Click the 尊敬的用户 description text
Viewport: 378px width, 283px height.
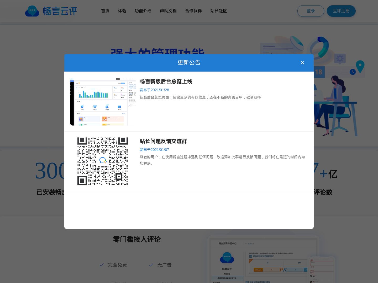coord(222,160)
